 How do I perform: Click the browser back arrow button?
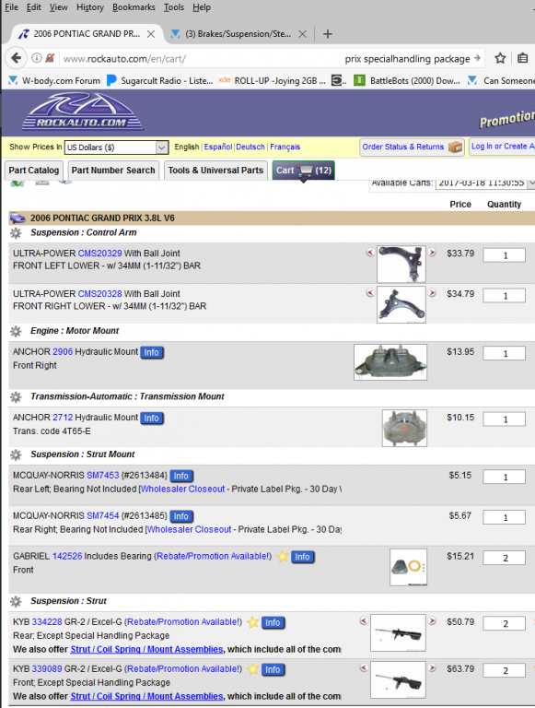tap(17, 58)
